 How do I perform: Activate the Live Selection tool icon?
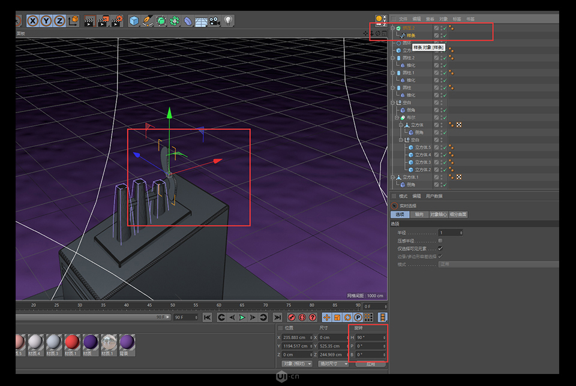click(x=17, y=20)
